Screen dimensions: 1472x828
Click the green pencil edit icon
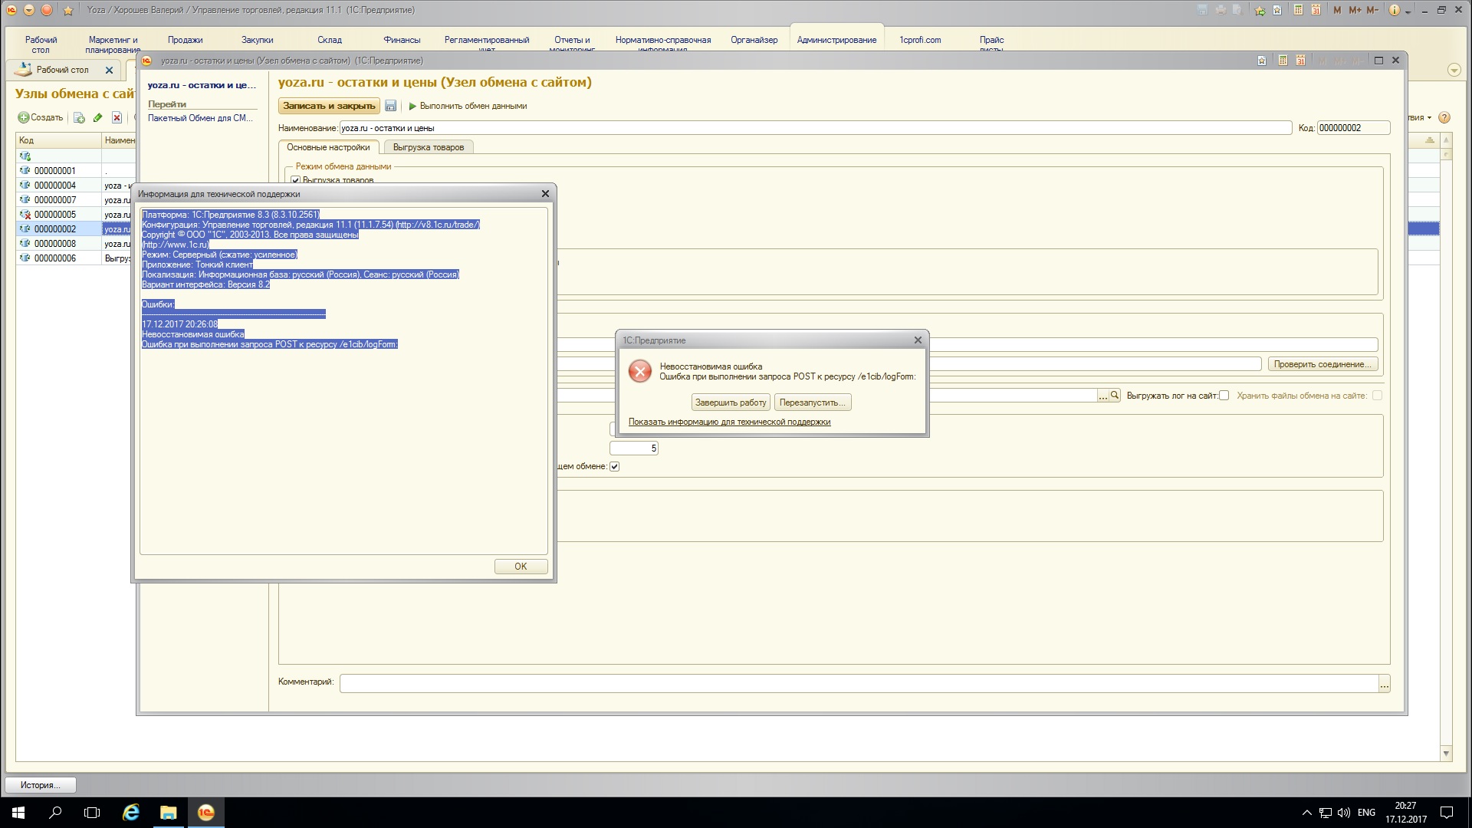[x=97, y=117]
